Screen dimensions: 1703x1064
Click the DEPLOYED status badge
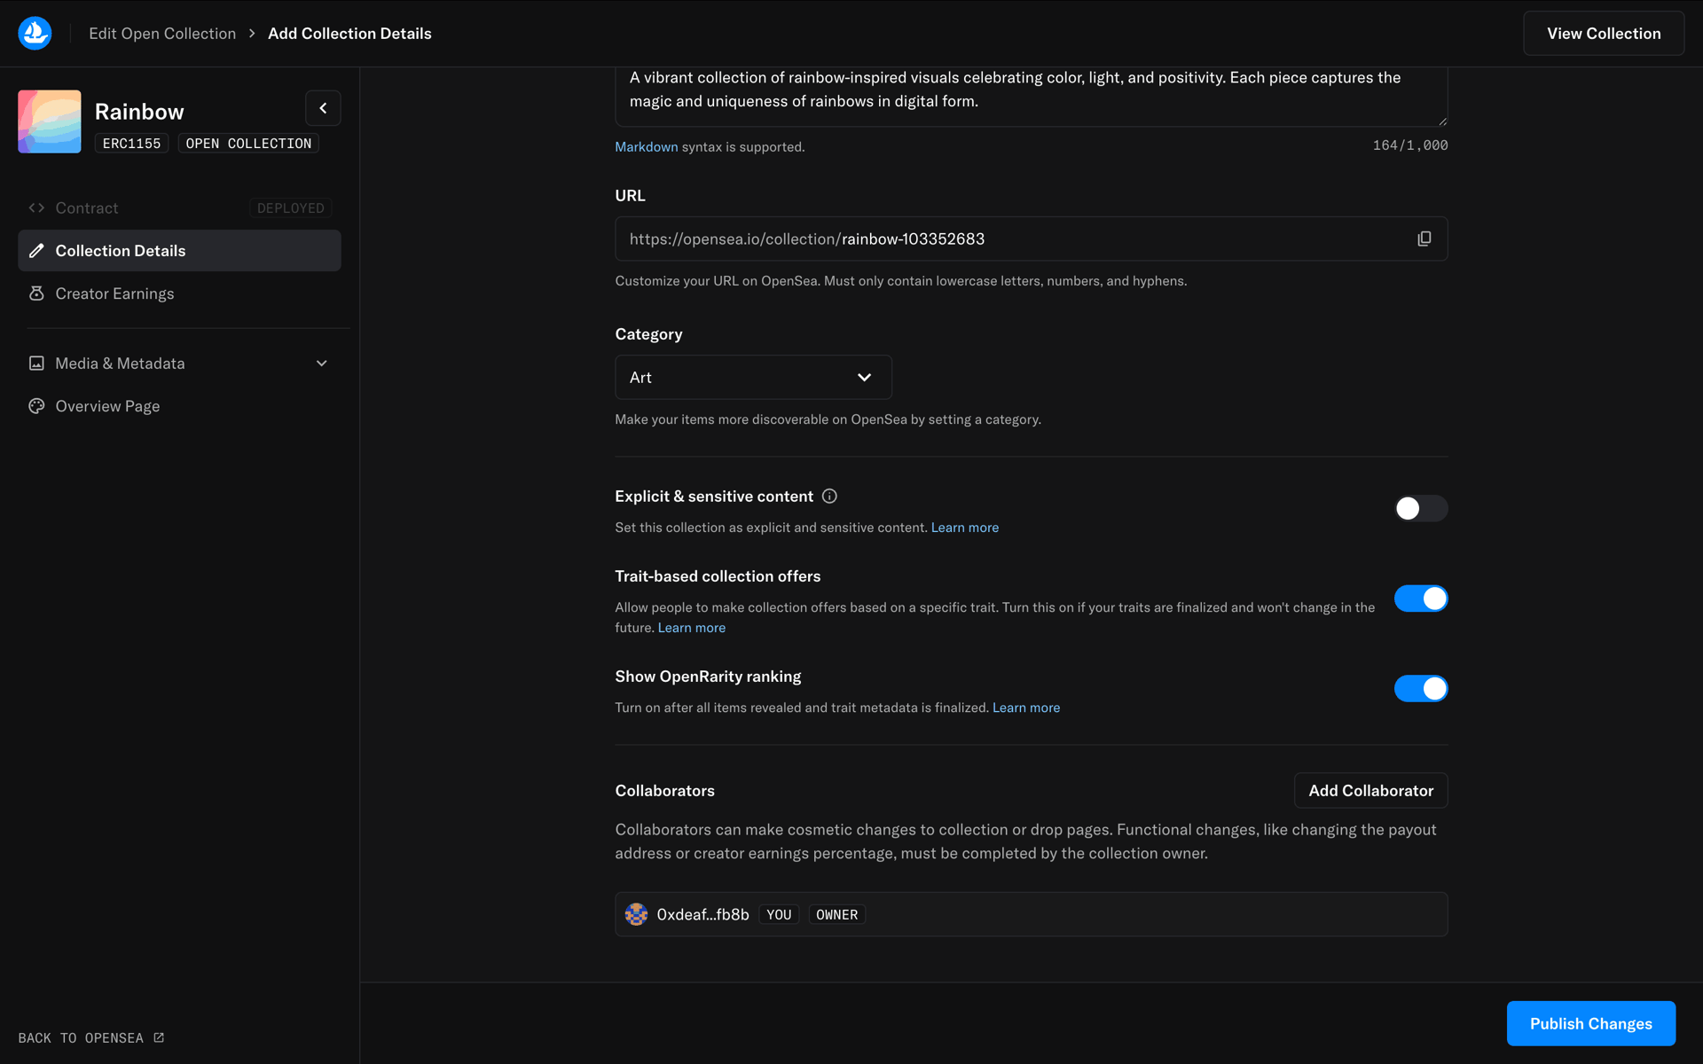pos(290,208)
